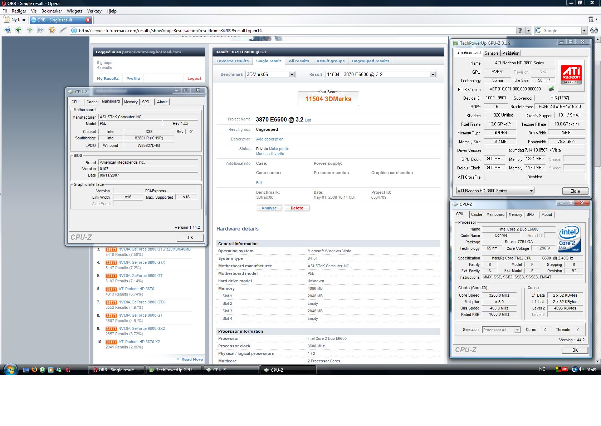601x426 pixels.
Task: Click Read More under the GPU list
Action: pos(192,360)
